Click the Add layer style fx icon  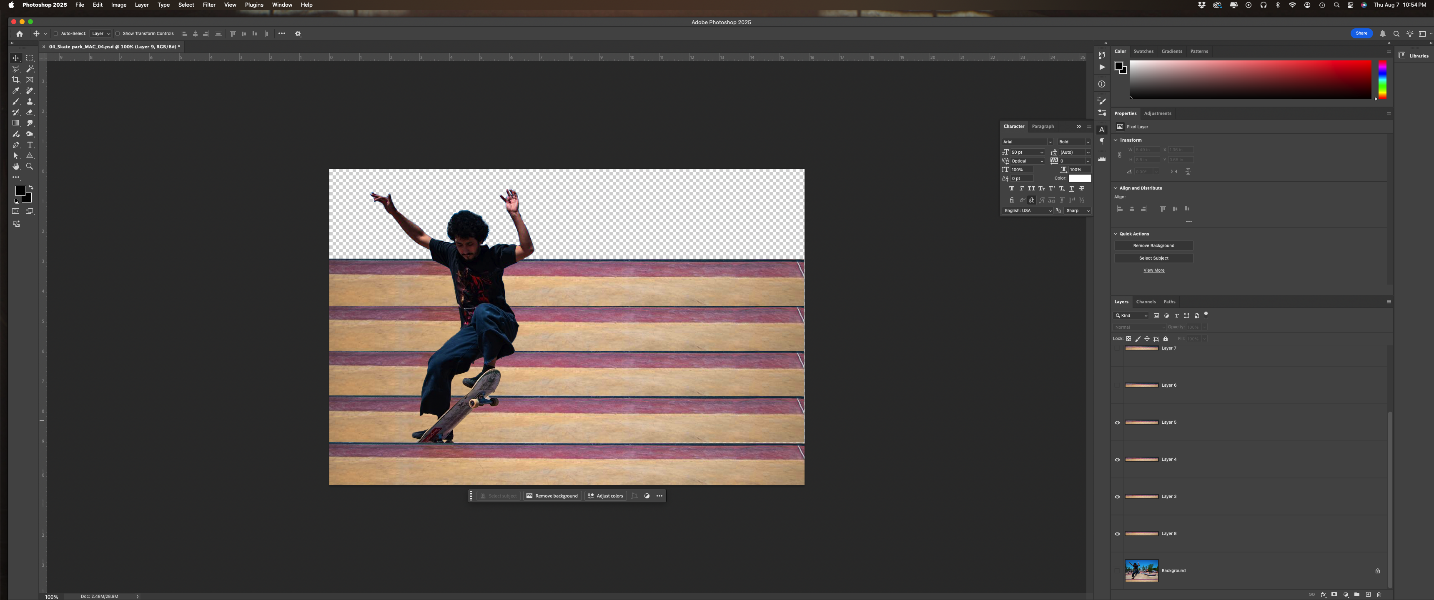tap(1323, 595)
